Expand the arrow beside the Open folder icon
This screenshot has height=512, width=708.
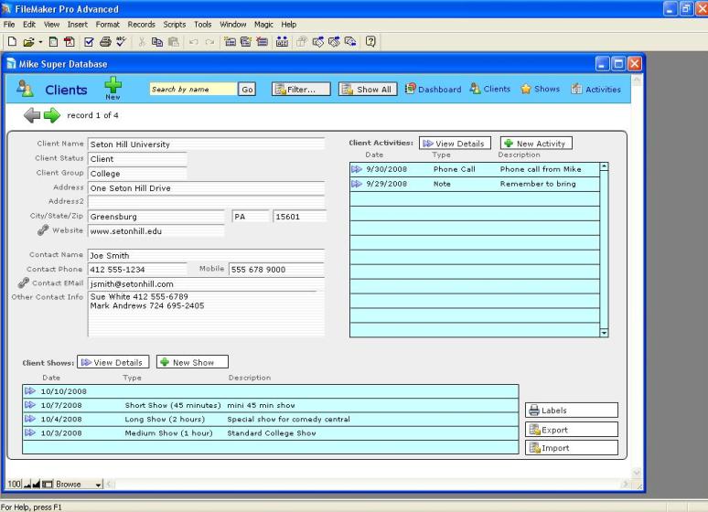tap(40, 42)
